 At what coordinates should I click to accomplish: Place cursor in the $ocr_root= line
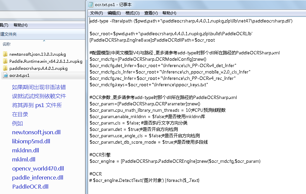pos(171,34)
